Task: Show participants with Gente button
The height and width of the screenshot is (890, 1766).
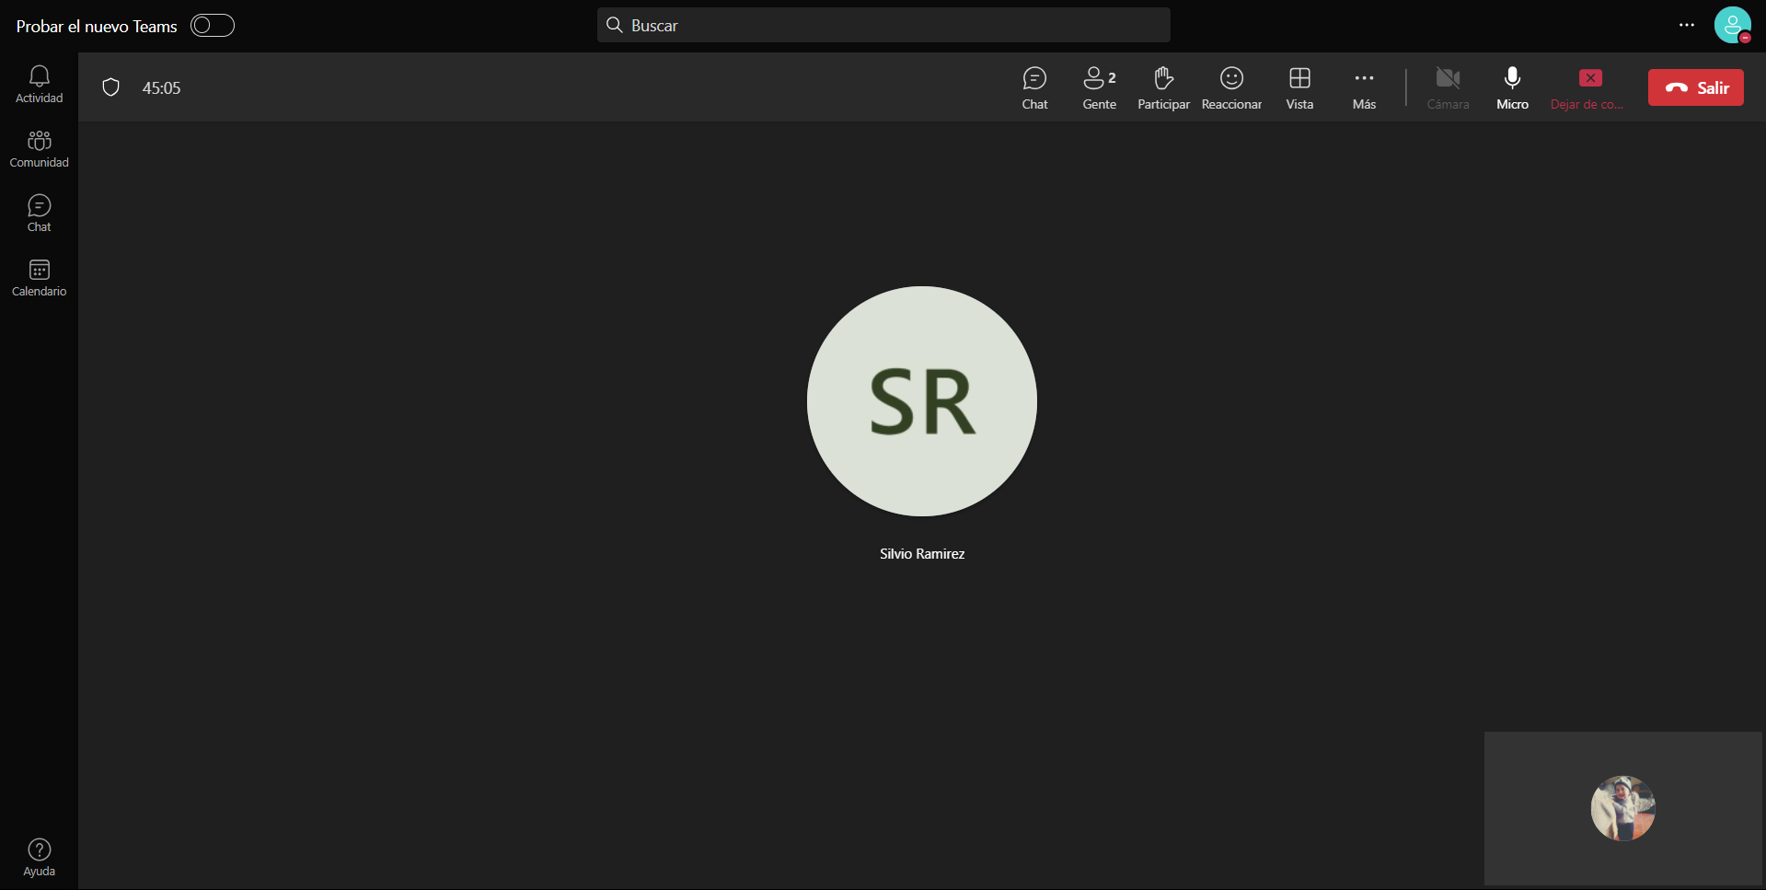Action: pyautogui.click(x=1099, y=88)
